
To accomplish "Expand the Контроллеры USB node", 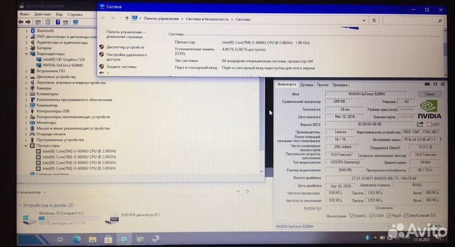I will 27,111.
